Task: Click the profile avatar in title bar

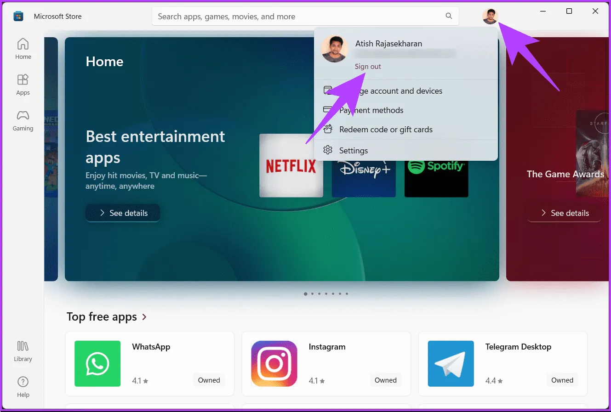Action: [x=490, y=17]
